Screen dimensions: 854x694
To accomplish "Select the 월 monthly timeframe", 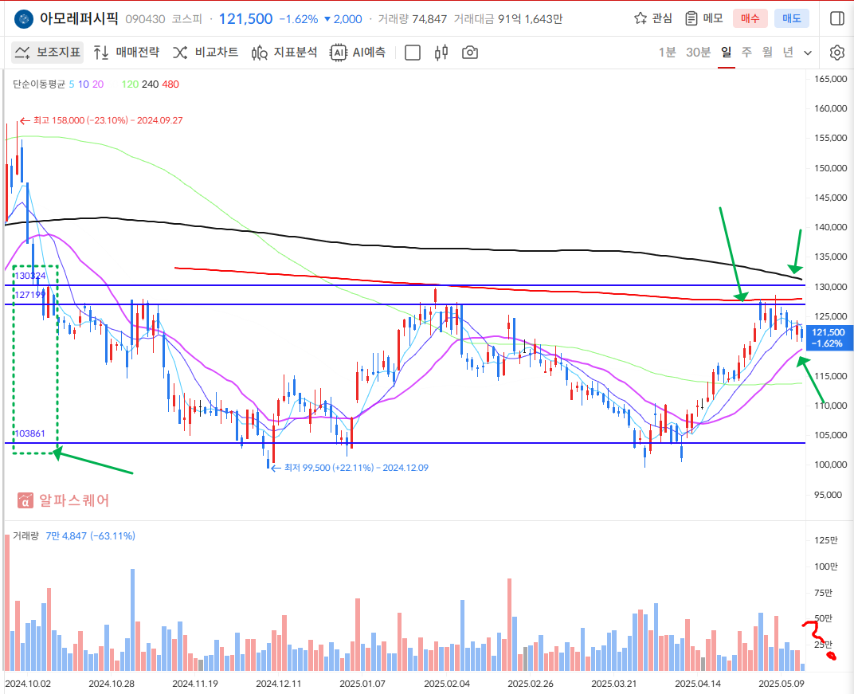I will point(767,53).
